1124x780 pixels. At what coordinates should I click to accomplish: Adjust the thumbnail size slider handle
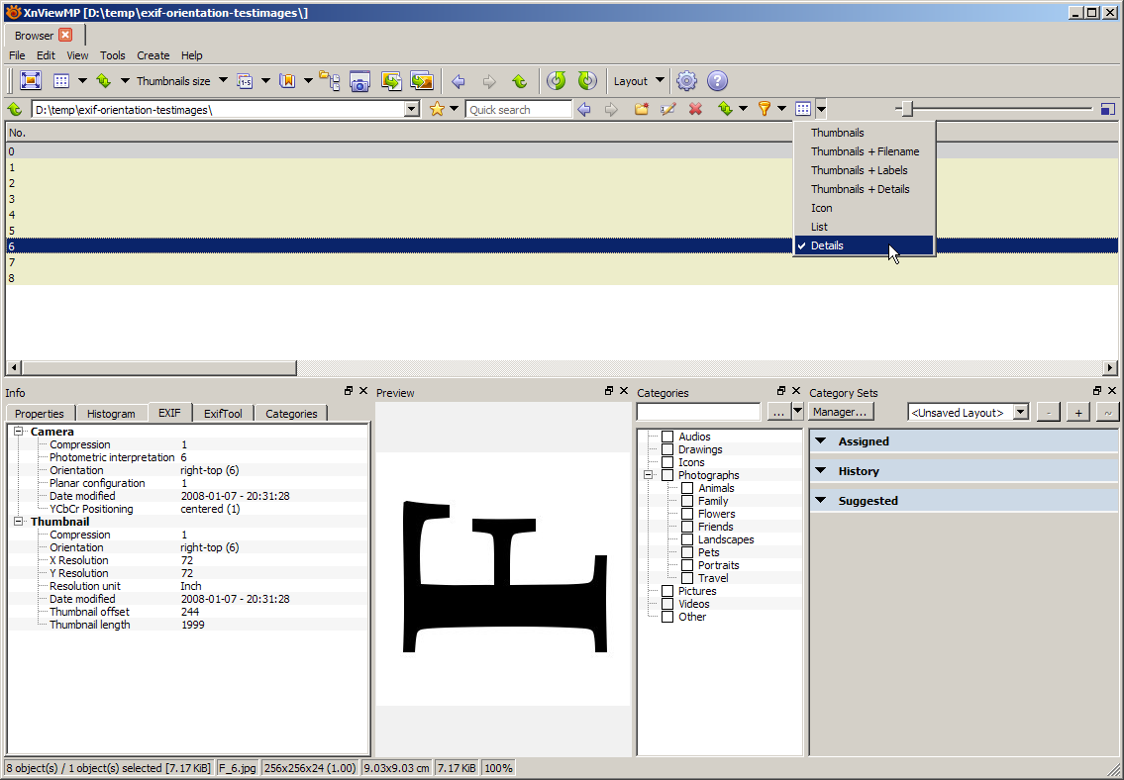(906, 109)
